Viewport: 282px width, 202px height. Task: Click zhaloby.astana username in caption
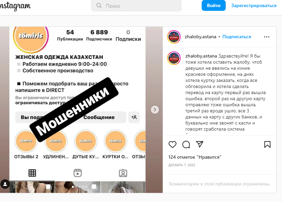coord(201,56)
